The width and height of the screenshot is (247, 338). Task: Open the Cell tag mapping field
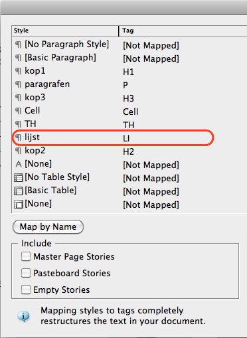[130, 112]
